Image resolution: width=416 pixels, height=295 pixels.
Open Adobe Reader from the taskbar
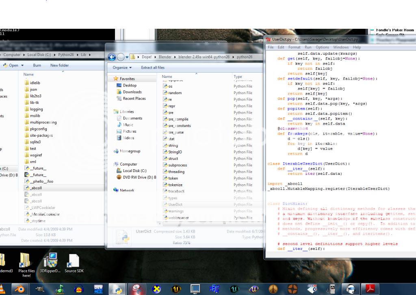[370, 289]
